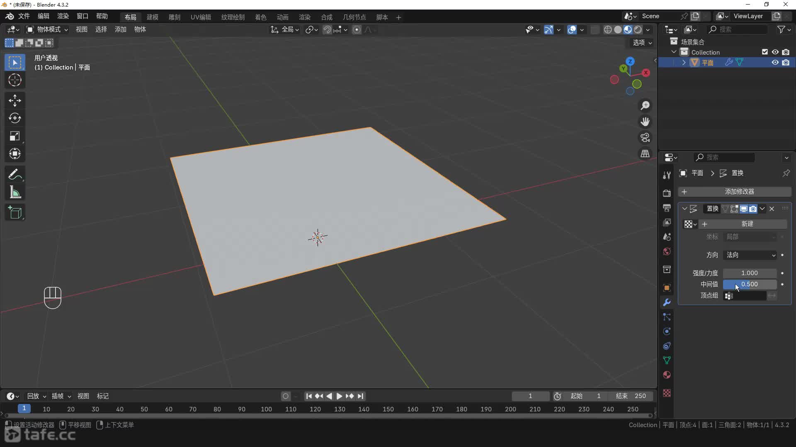Click 强度/力度 1.000 field
The height and width of the screenshot is (447, 796).
click(x=750, y=273)
